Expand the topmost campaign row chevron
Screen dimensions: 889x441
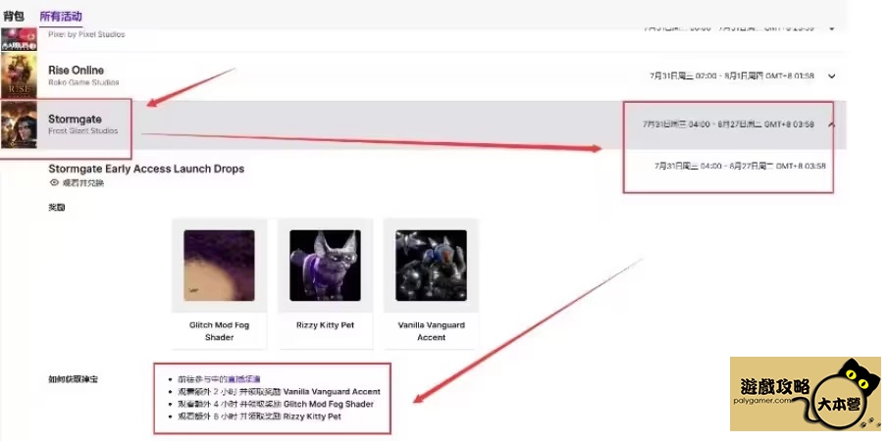click(x=831, y=27)
